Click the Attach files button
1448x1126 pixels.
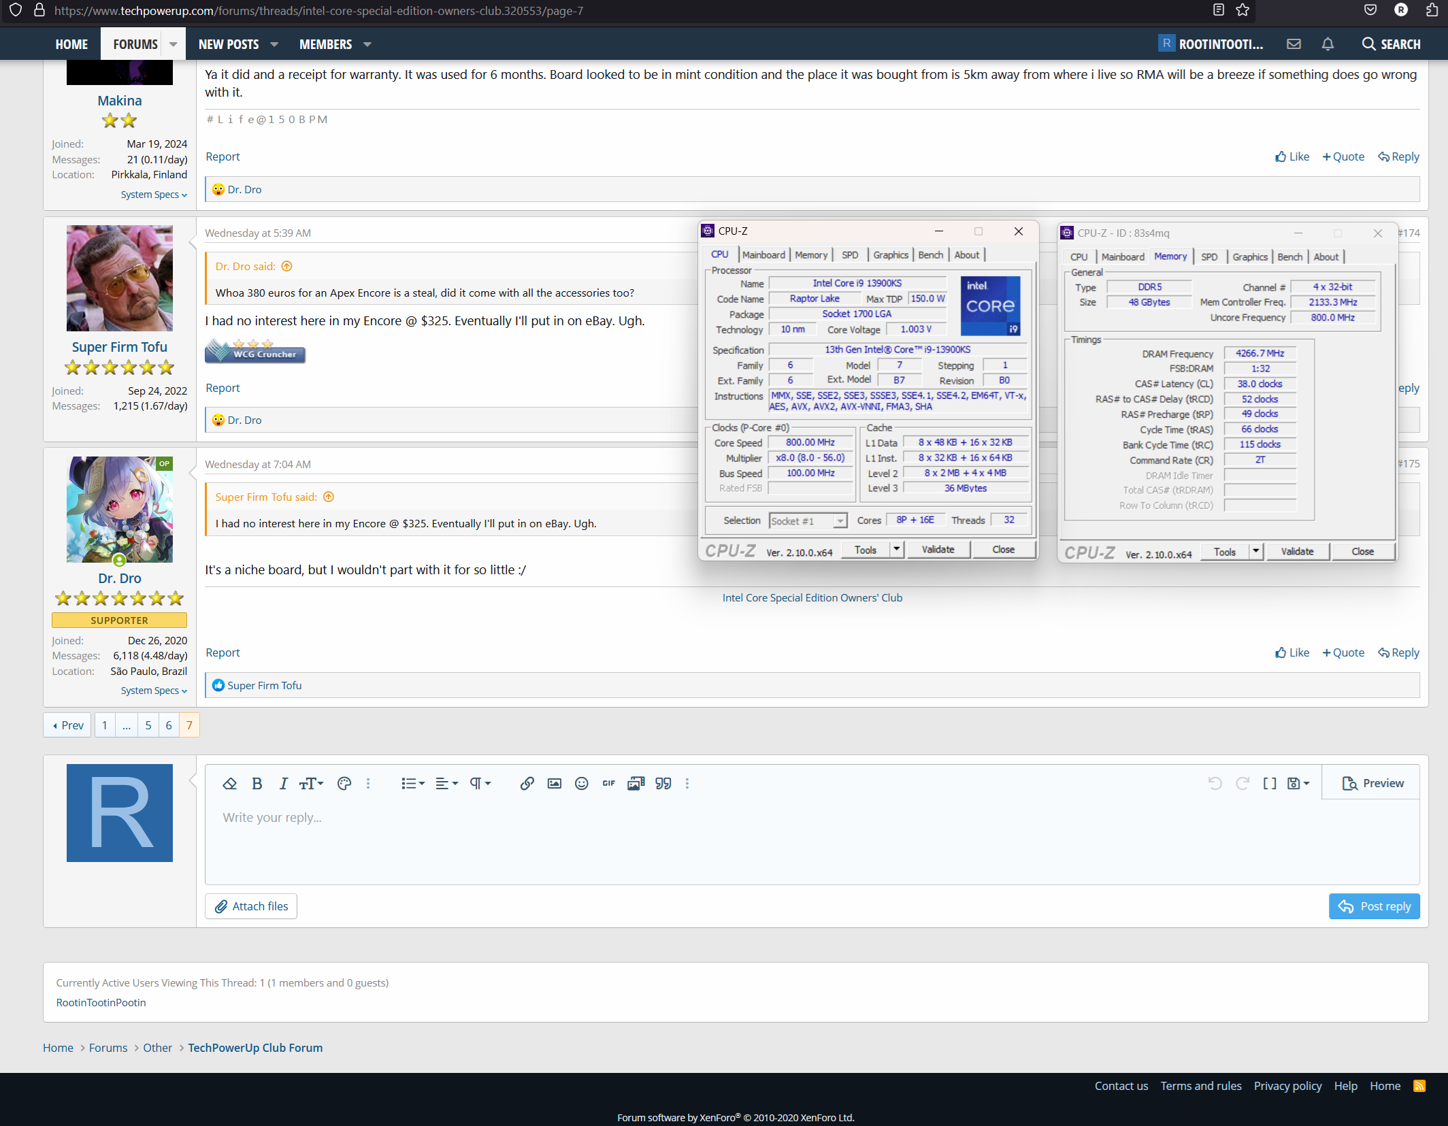point(251,906)
